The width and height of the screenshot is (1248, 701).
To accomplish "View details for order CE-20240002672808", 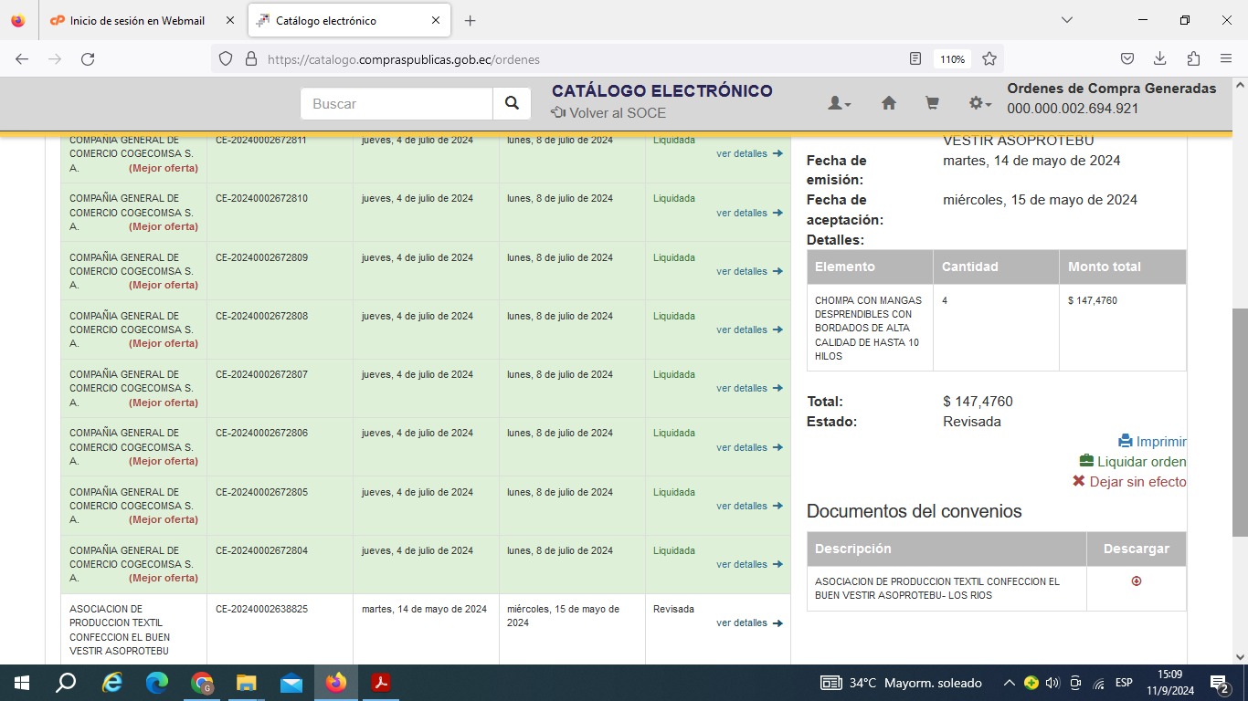I will 748,330.
